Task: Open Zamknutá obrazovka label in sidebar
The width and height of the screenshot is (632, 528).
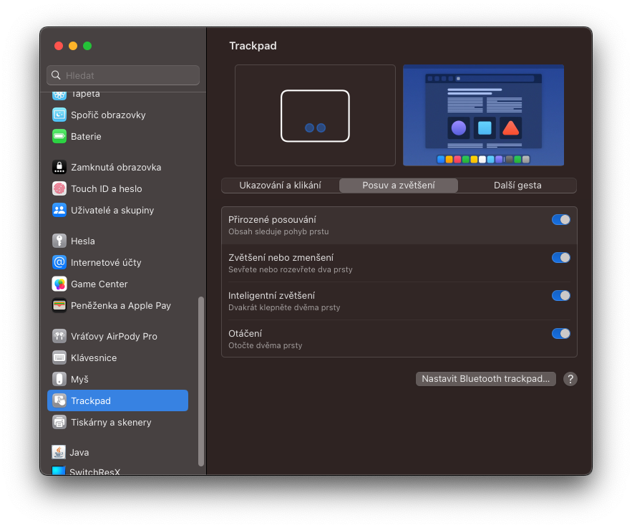Action: pos(116,167)
